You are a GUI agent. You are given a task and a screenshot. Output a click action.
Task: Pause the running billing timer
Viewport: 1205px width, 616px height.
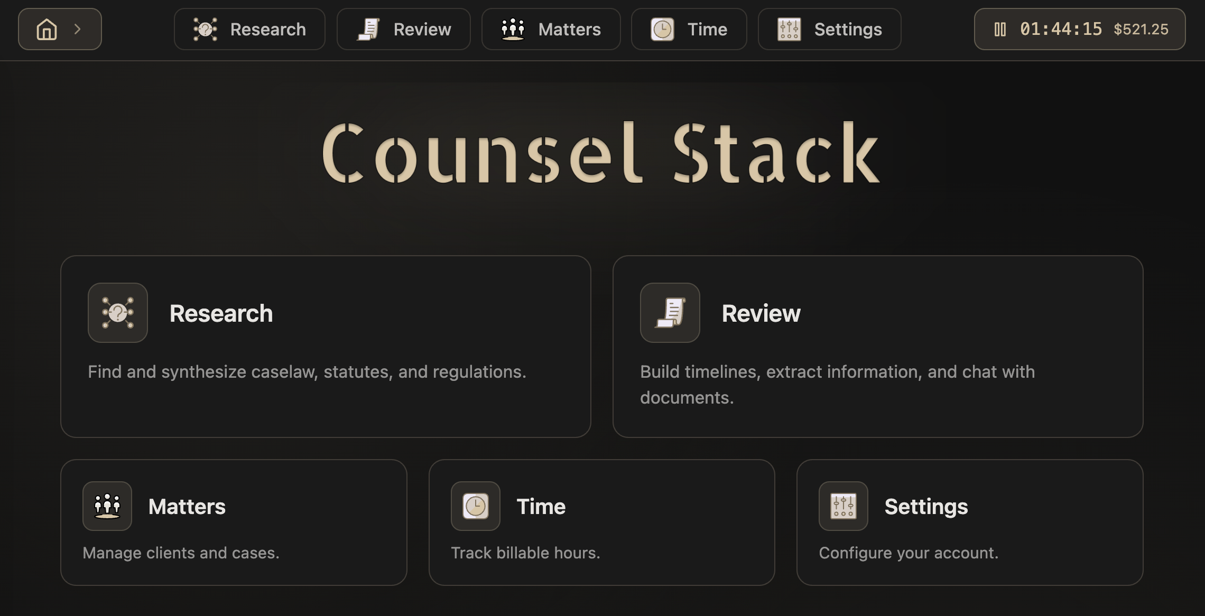[x=1000, y=29]
